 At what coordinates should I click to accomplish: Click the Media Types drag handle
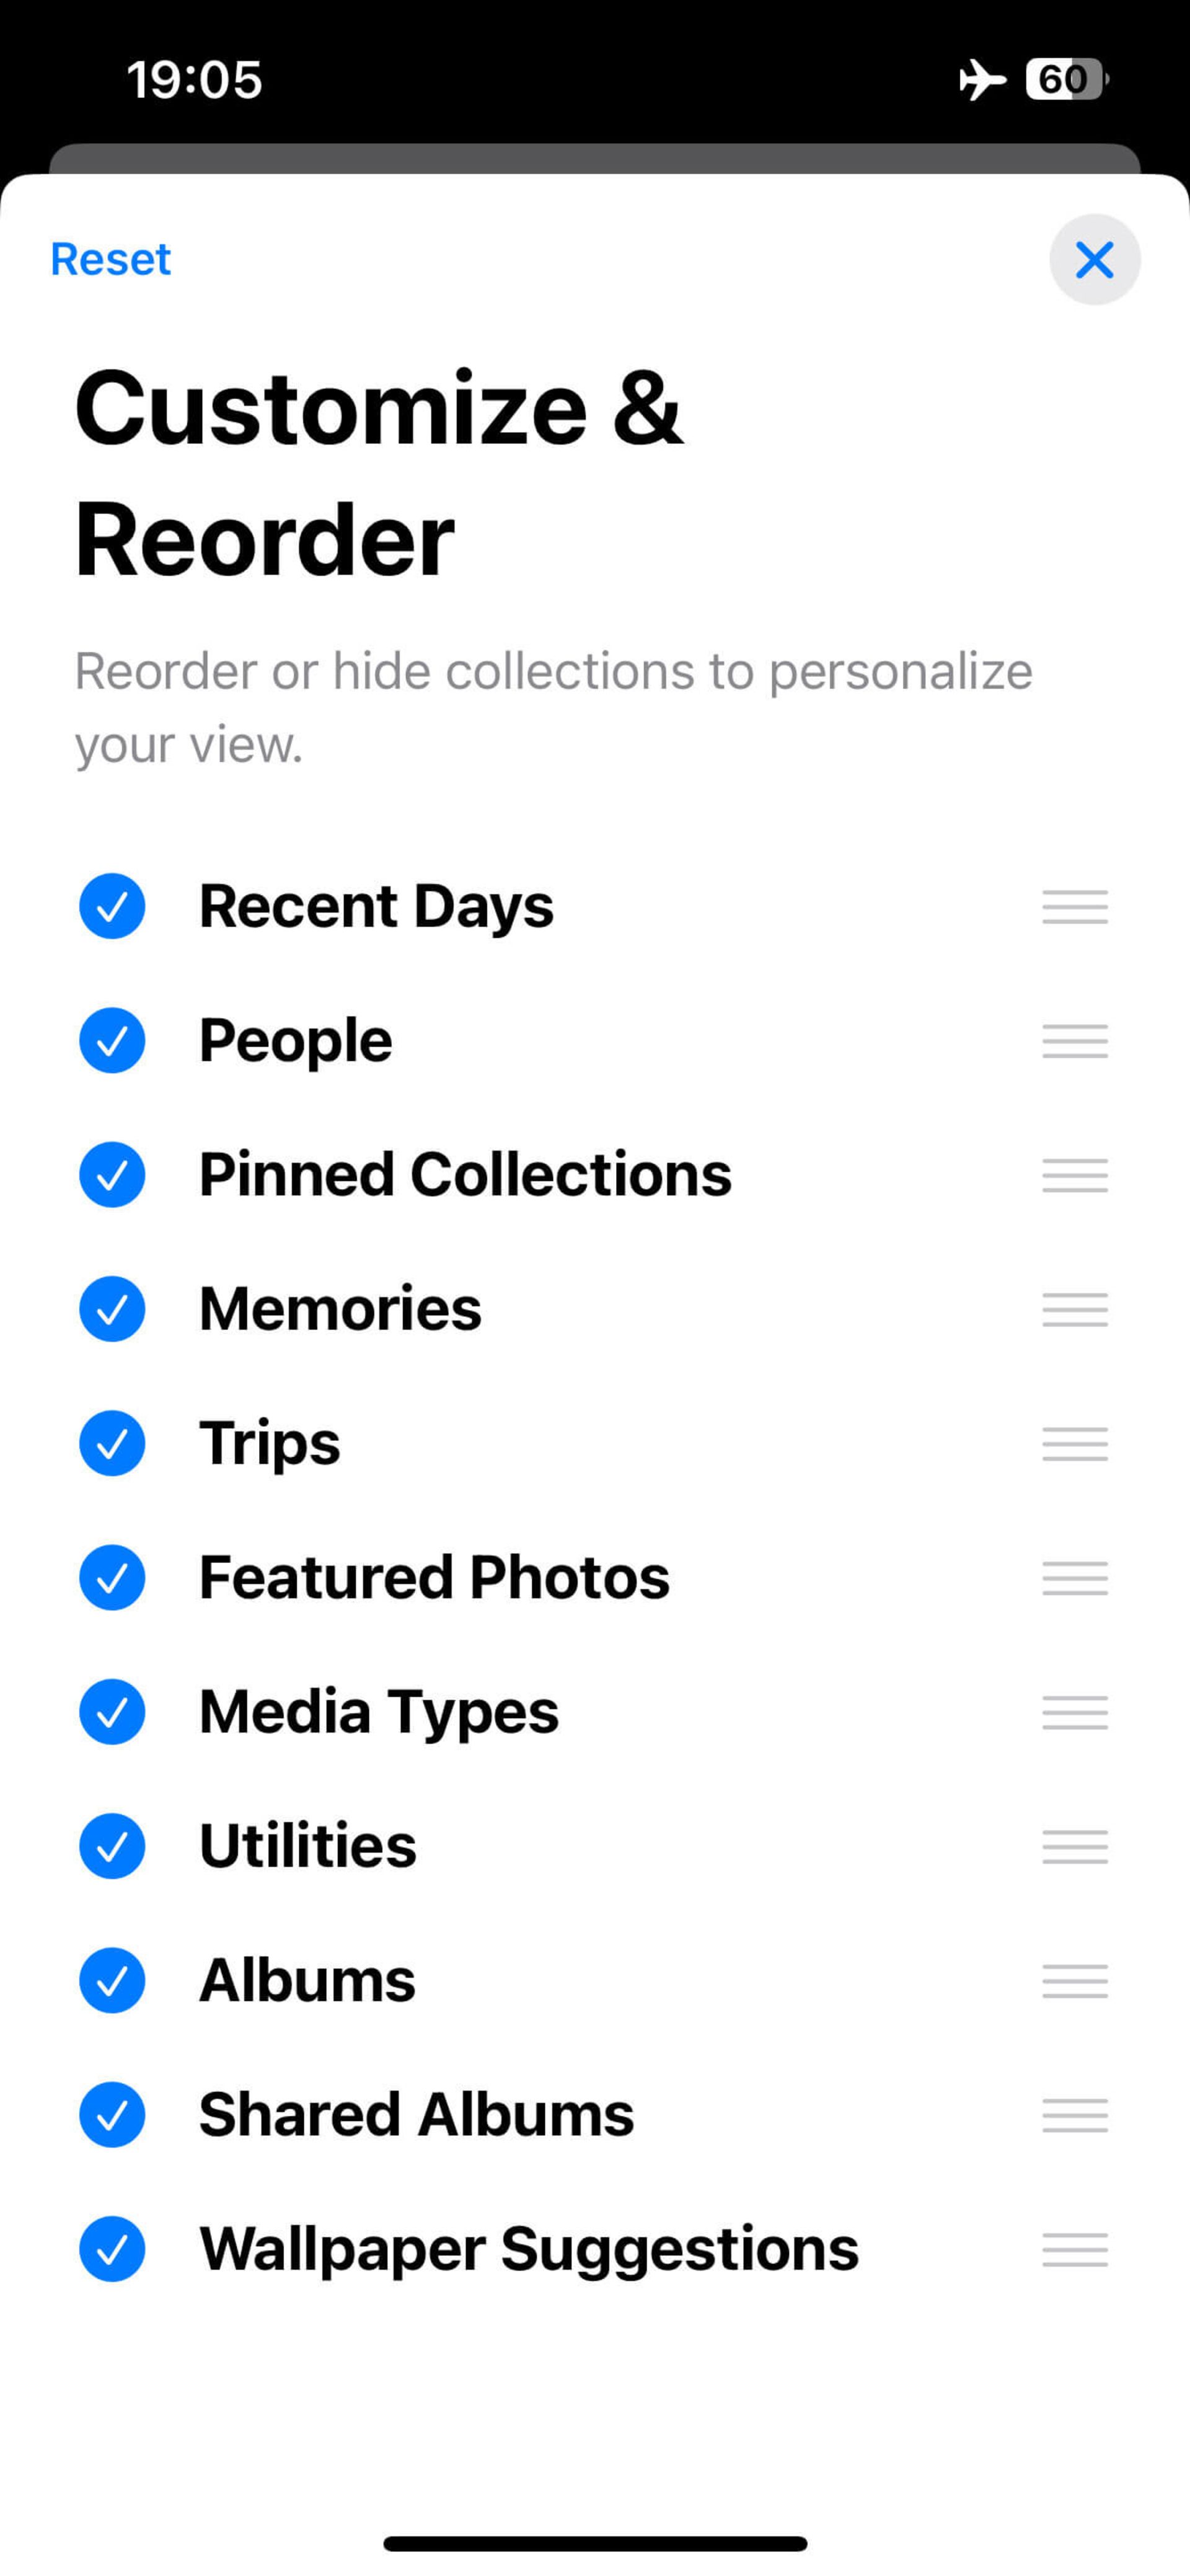(x=1074, y=1712)
